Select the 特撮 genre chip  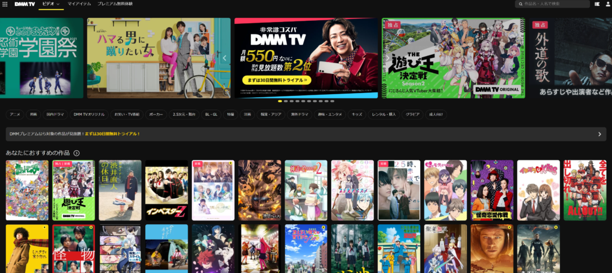pos(230,114)
